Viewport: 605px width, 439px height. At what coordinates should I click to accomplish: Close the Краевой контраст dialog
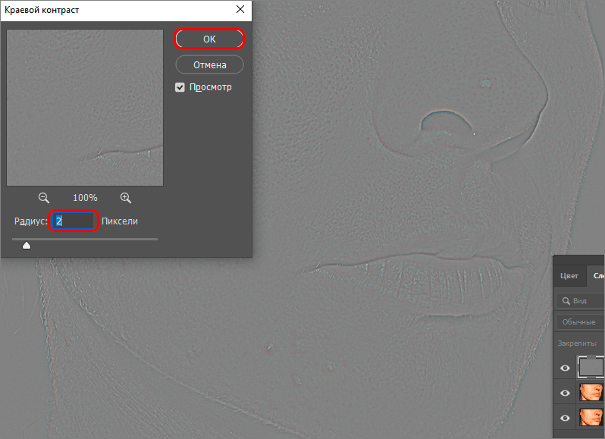(x=240, y=10)
